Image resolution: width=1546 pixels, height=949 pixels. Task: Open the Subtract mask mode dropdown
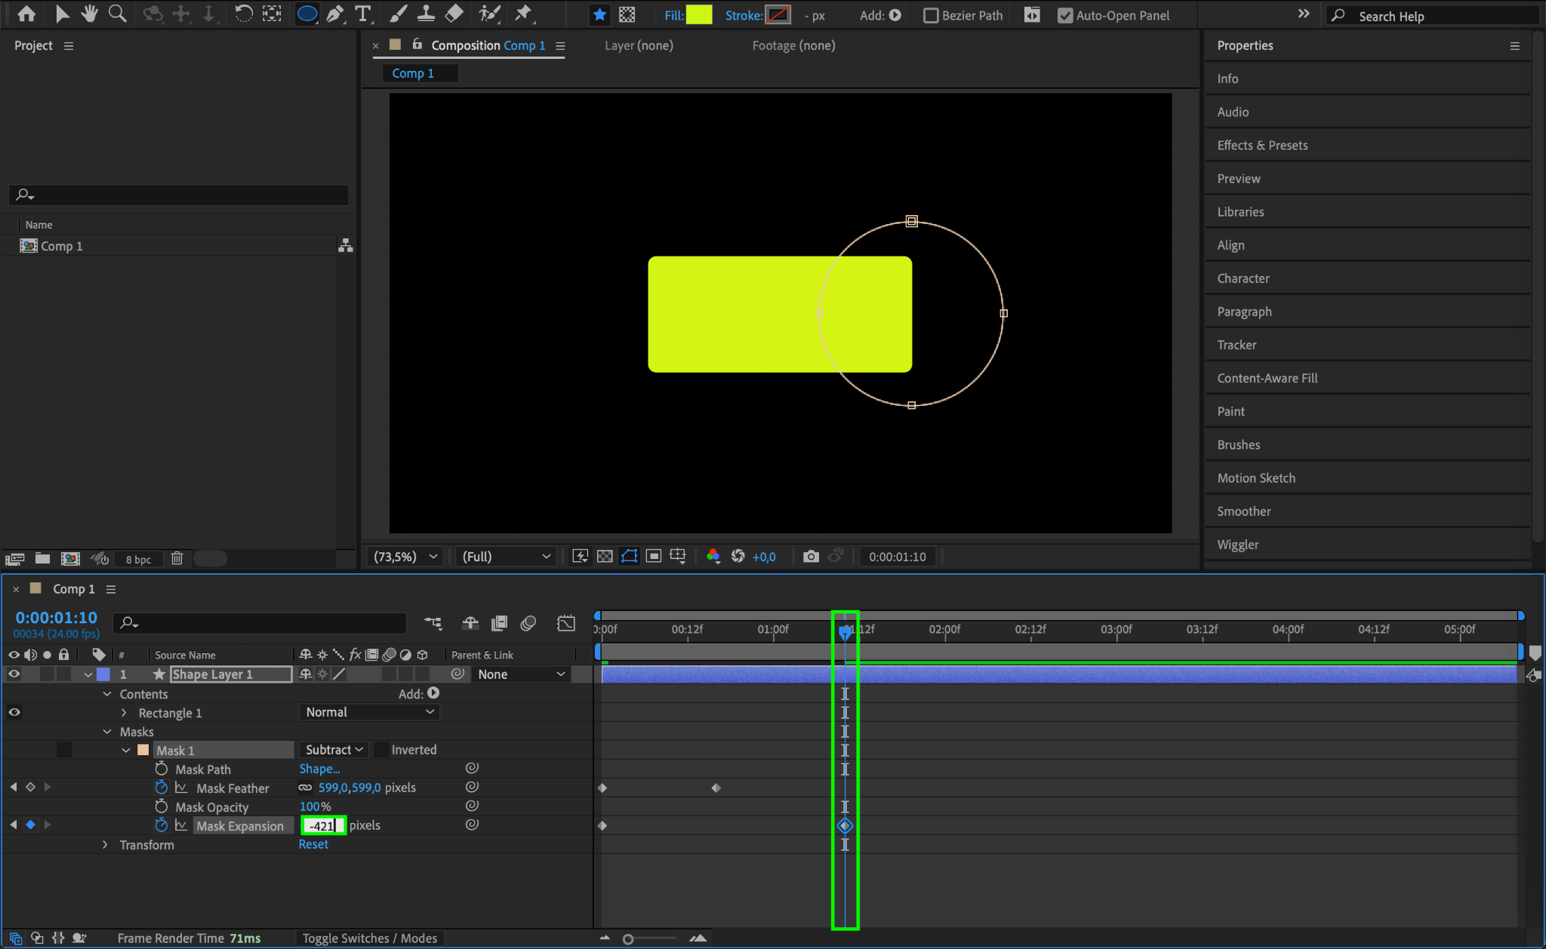334,750
